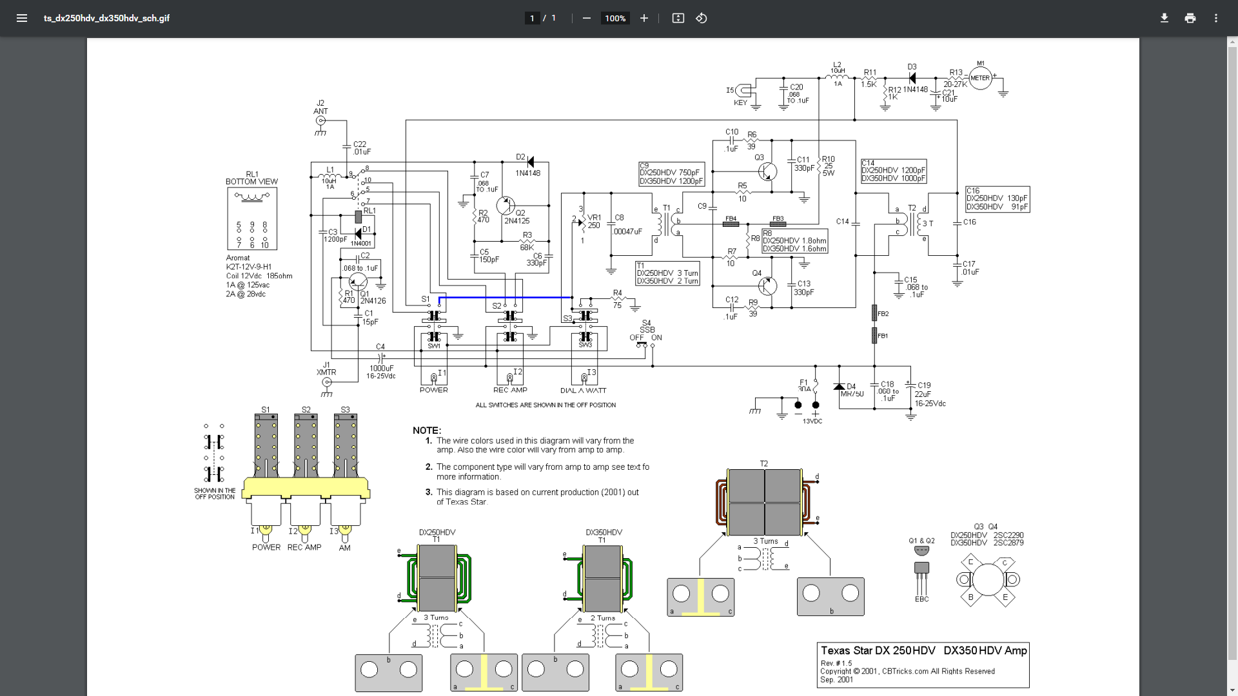The width and height of the screenshot is (1238, 696).
Task: Click the vertical scrollbar down arrow
Action: 1232,691
